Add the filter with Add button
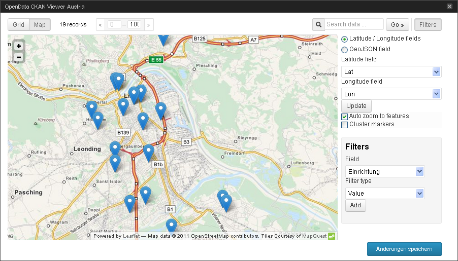This screenshot has height=261, width=458. pos(355,205)
